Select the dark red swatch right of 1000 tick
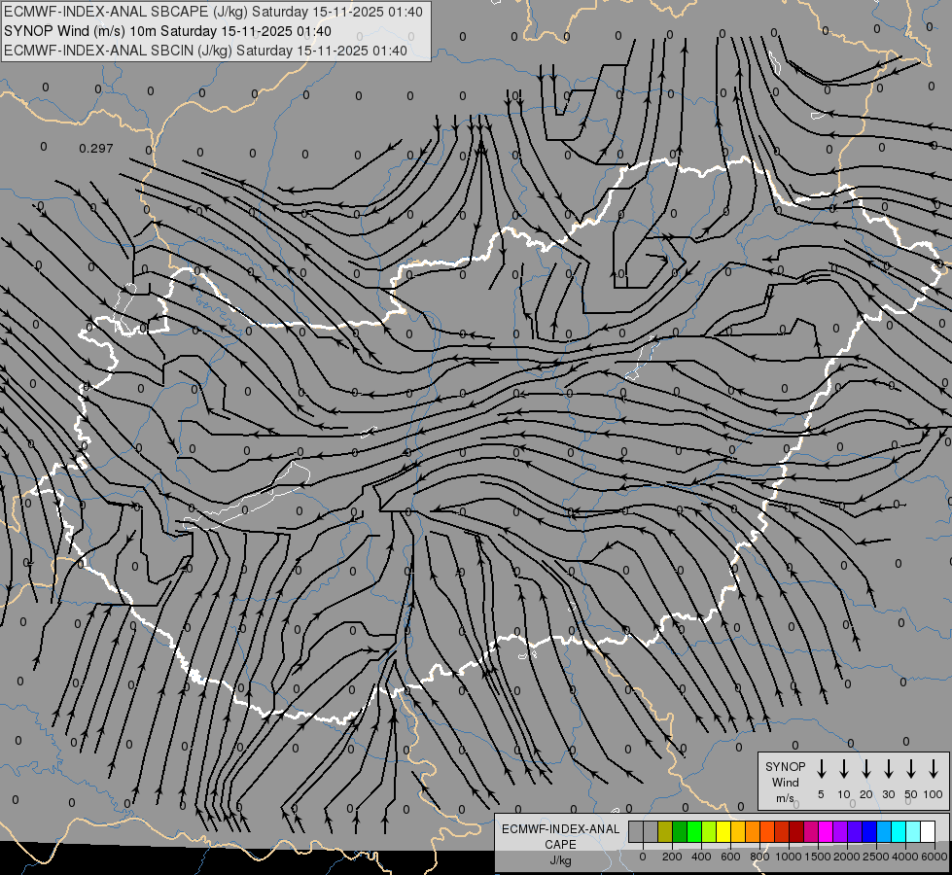Viewport: 952px width, 875px height. [796, 831]
